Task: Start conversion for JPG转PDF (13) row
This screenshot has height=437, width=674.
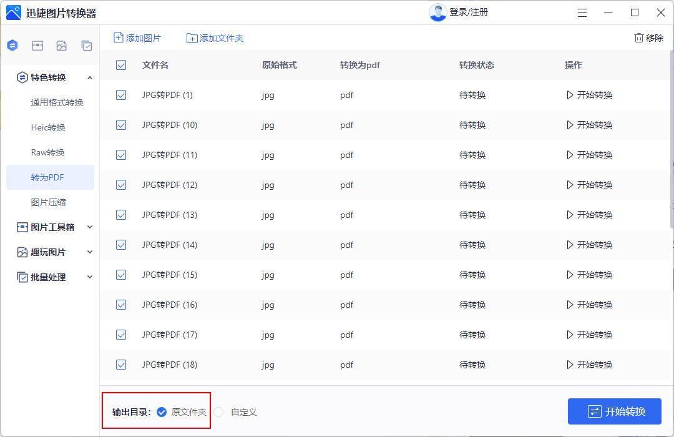Action: (589, 215)
